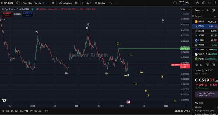Viewport: 218px width, 115px height.
Task: Create an Alert from the toolbar
Action: coord(87,3)
